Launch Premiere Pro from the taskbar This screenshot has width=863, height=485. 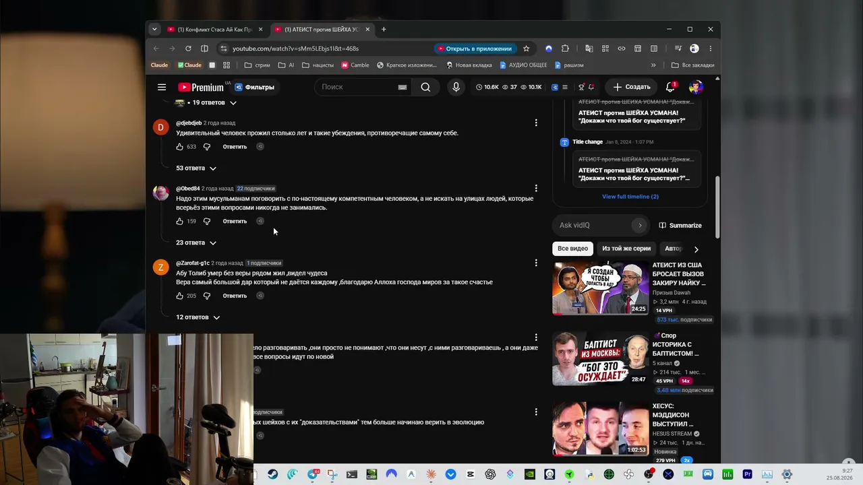click(x=747, y=474)
